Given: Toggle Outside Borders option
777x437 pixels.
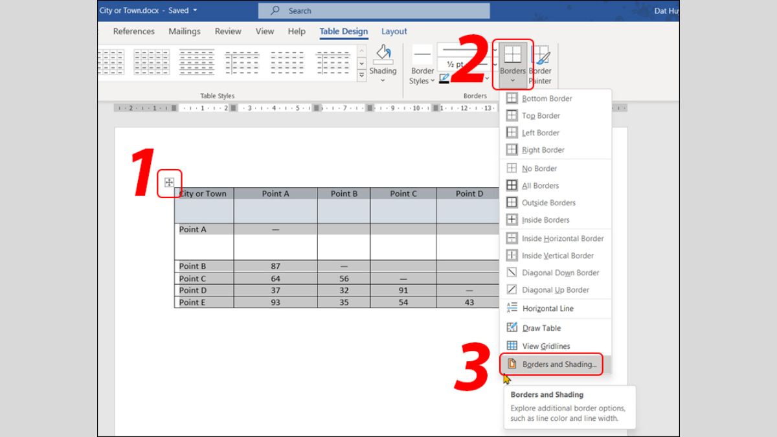Looking at the screenshot, I should coord(548,203).
